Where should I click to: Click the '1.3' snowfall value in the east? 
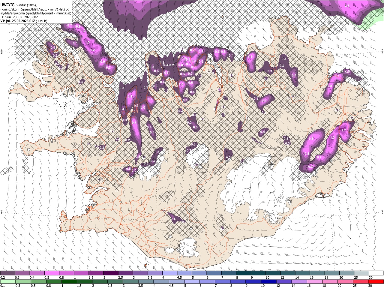point(332,138)
